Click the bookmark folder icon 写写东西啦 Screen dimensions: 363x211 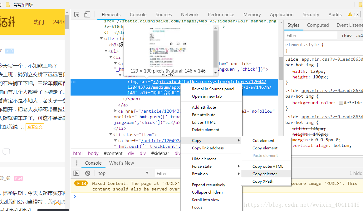coord(8,5)
